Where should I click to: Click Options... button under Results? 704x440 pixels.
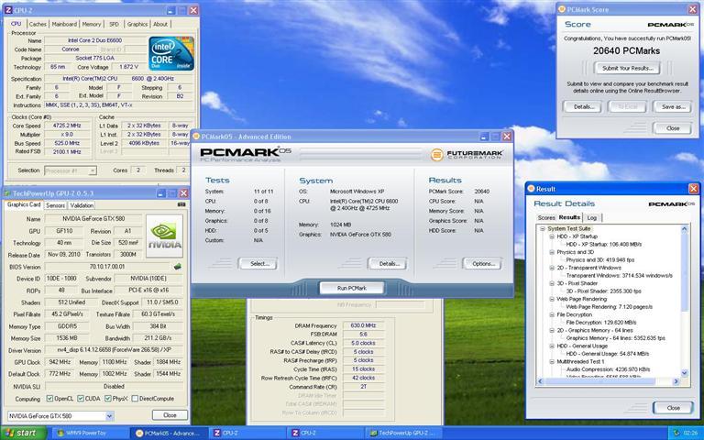click(x=482, y=264)
